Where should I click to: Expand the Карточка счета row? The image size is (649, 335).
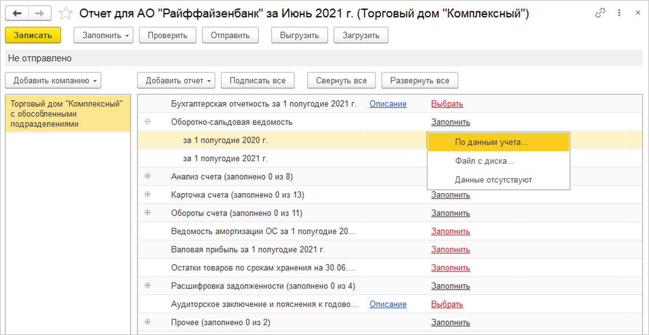pyautogui.click(x=148, y=195)
